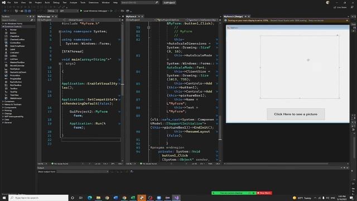Select the Button control in Toolbox
357x201 pixels.
click(x=13, y=33)
